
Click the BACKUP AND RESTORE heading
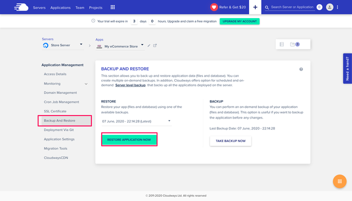[125, 69]
